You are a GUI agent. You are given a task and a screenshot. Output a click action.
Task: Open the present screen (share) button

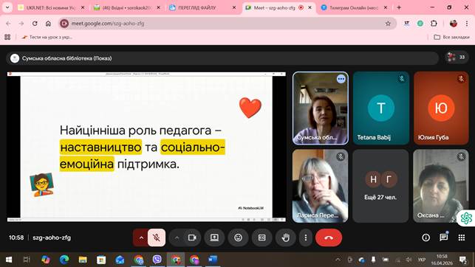point(214,237)
